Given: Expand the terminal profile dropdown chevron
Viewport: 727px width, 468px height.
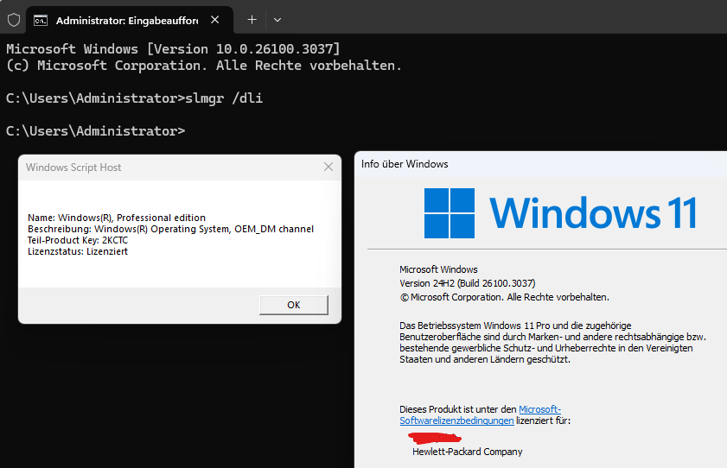Looking at the screenshot, I should 277,20.
